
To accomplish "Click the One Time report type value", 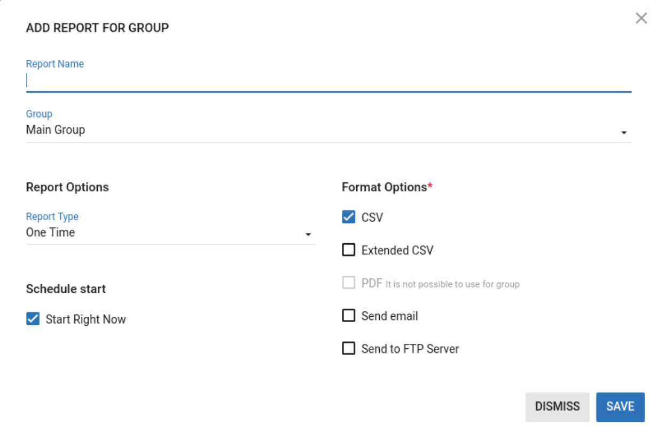I will [51, 232].
